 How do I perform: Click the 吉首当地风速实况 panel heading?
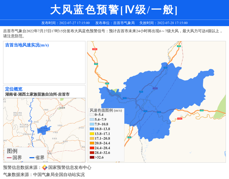[27, 45]
